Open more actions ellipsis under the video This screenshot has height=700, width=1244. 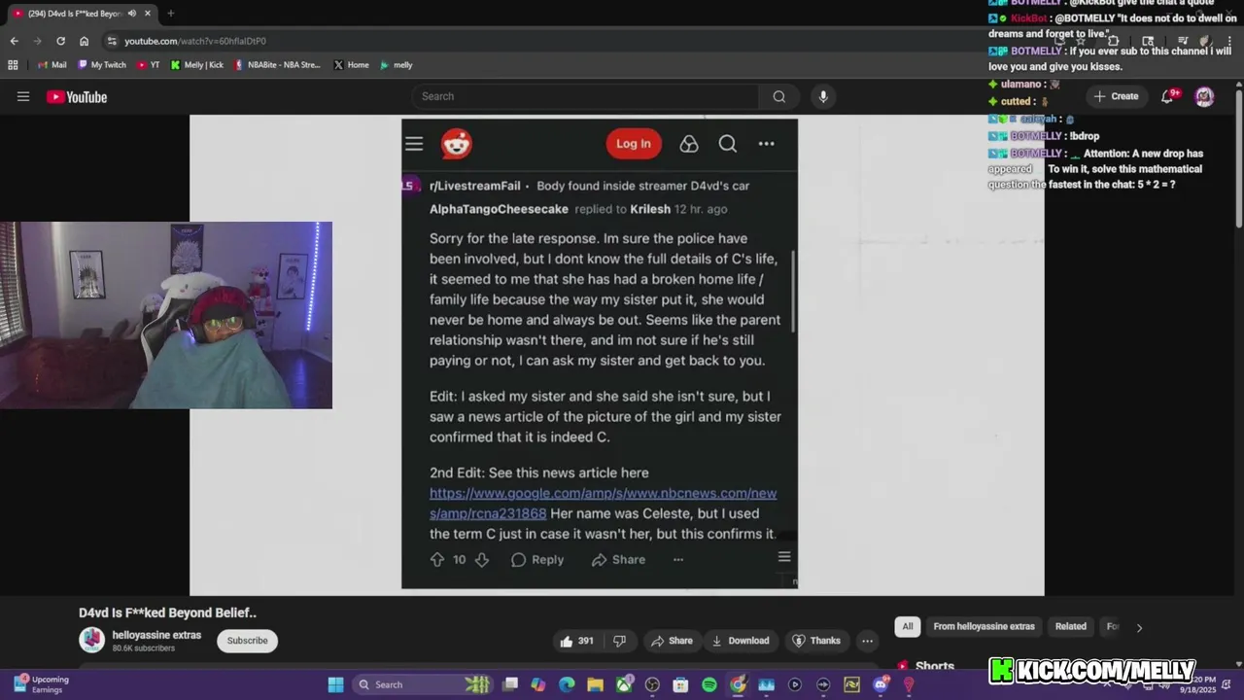867,641
